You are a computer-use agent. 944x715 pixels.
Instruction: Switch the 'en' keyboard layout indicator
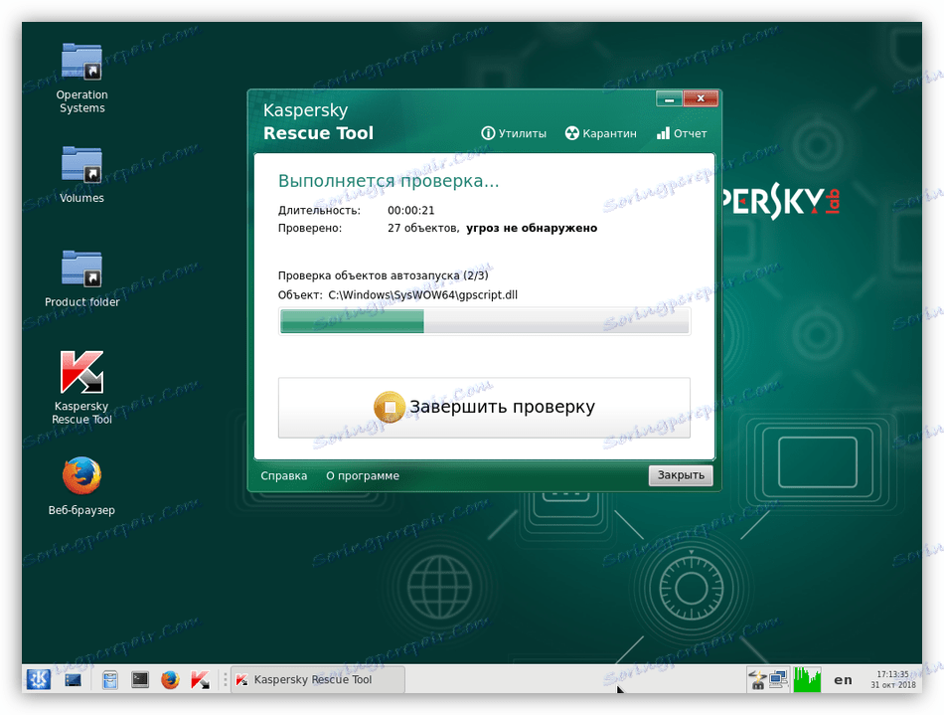point(843,680)
